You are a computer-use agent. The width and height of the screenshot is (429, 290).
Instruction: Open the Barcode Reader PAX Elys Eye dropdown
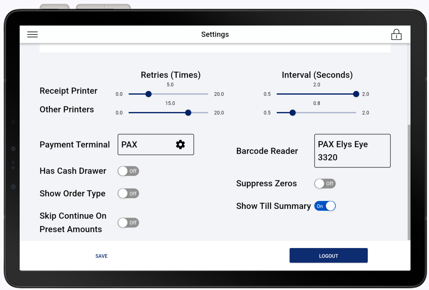352,151
